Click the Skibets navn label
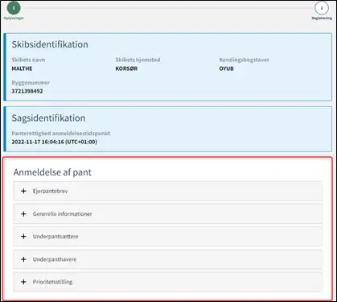337x302 pixels. click(x=28, y=60)
